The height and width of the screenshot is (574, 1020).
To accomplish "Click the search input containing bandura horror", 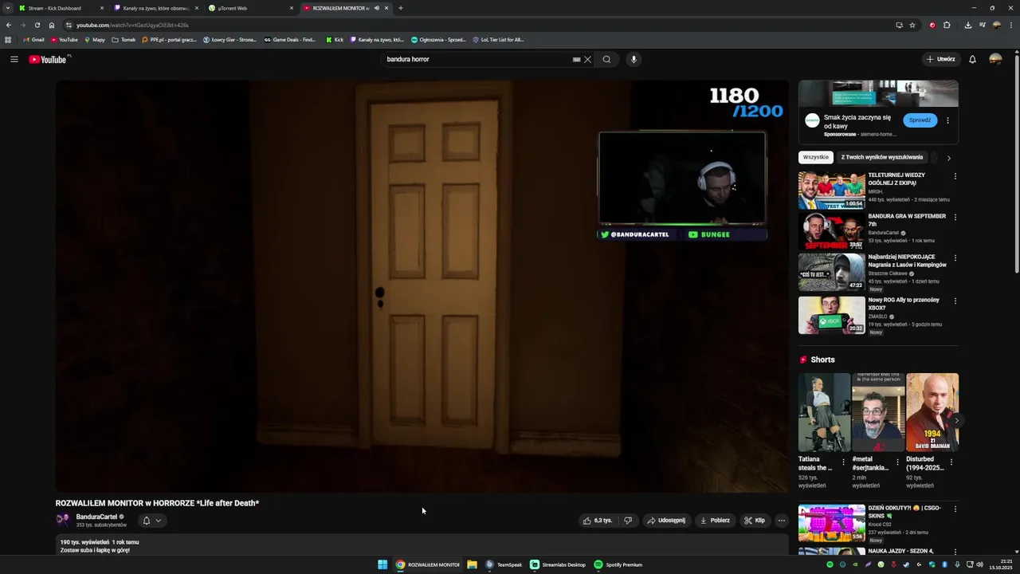I will 477,59.
